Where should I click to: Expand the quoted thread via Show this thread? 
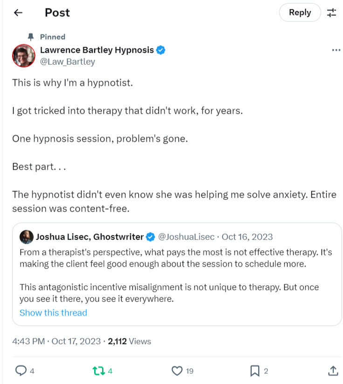point(53,313)
